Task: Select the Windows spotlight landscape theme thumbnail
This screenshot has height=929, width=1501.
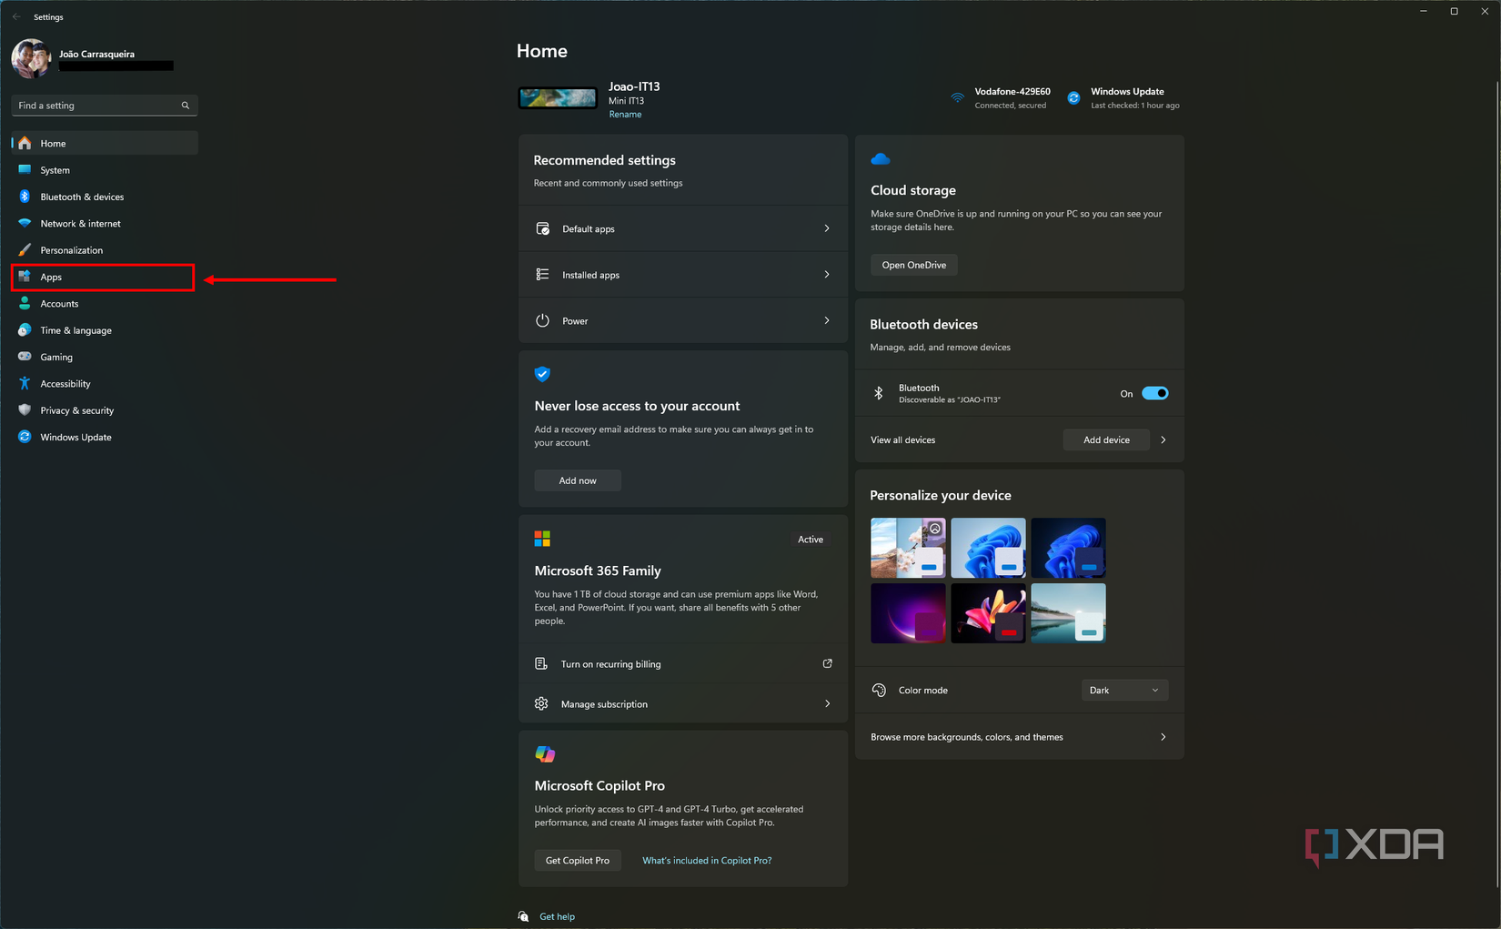Action: click(908, 548)
